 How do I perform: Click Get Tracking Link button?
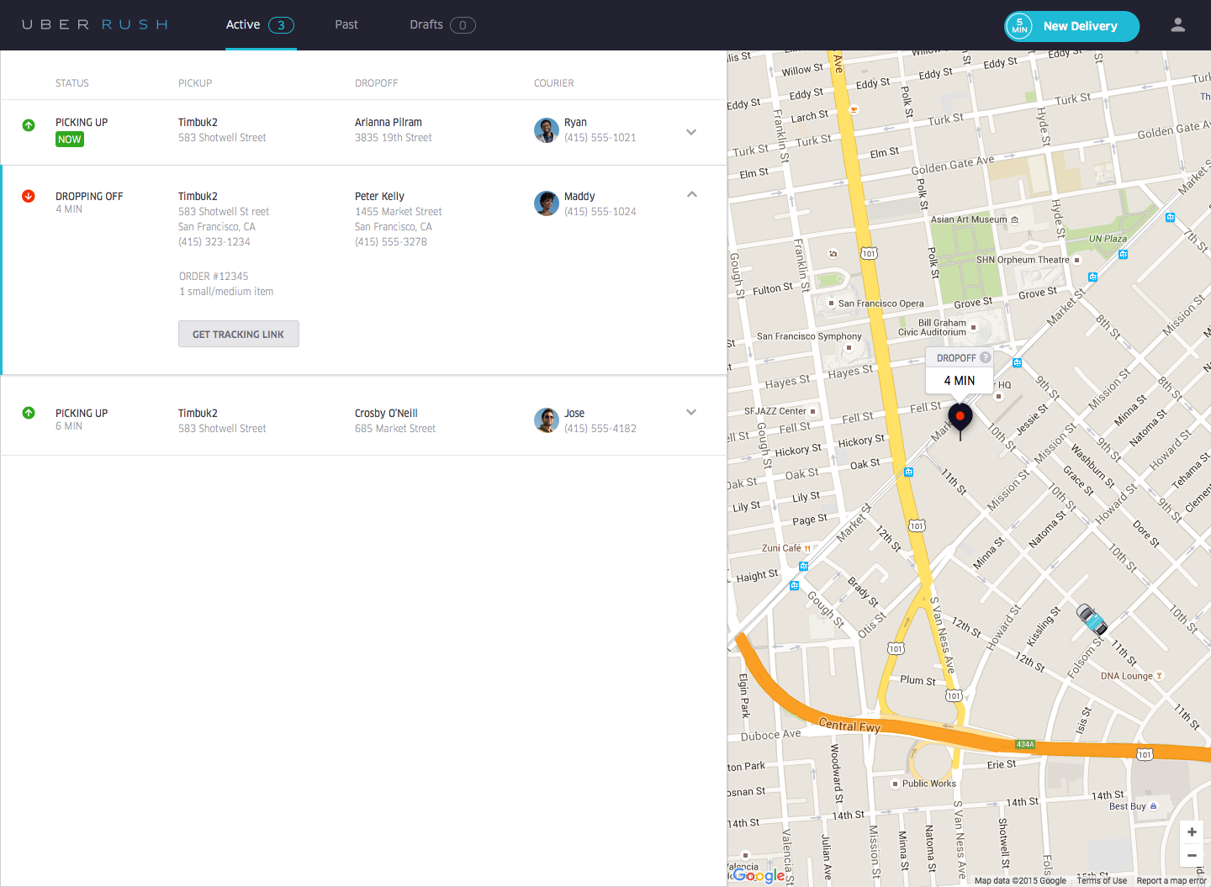(239, 334)
